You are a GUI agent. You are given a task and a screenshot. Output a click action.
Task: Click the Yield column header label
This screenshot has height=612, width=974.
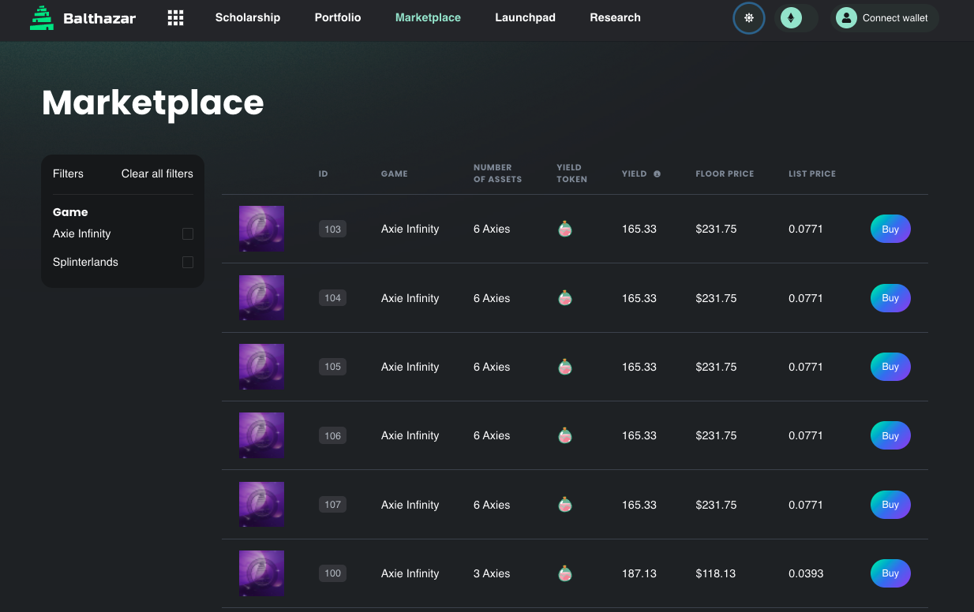click(635, 174)
